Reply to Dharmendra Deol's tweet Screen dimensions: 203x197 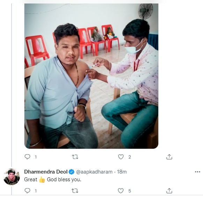27,190
